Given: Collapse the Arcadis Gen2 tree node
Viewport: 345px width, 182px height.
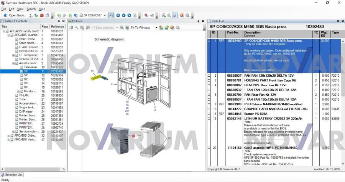Looking at the screenshot, I should click(14, 63).
